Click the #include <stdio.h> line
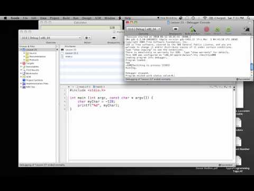 coord(87,90)
